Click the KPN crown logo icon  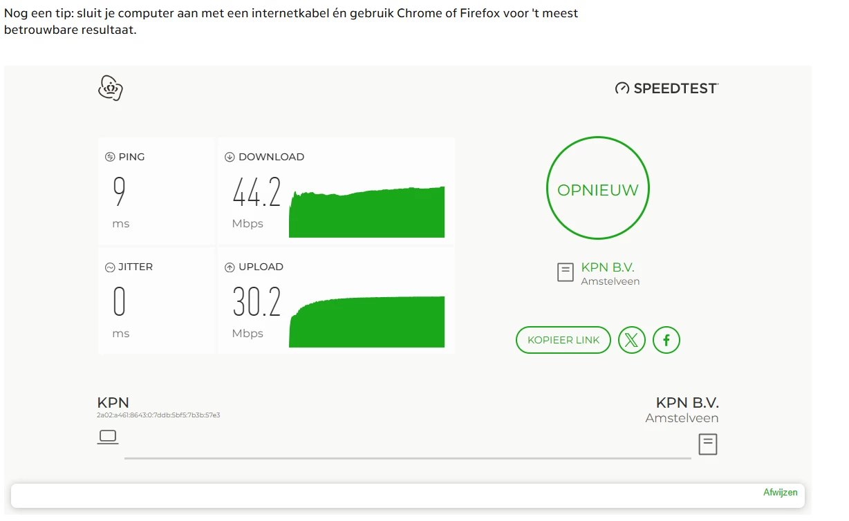click(111, 88)
